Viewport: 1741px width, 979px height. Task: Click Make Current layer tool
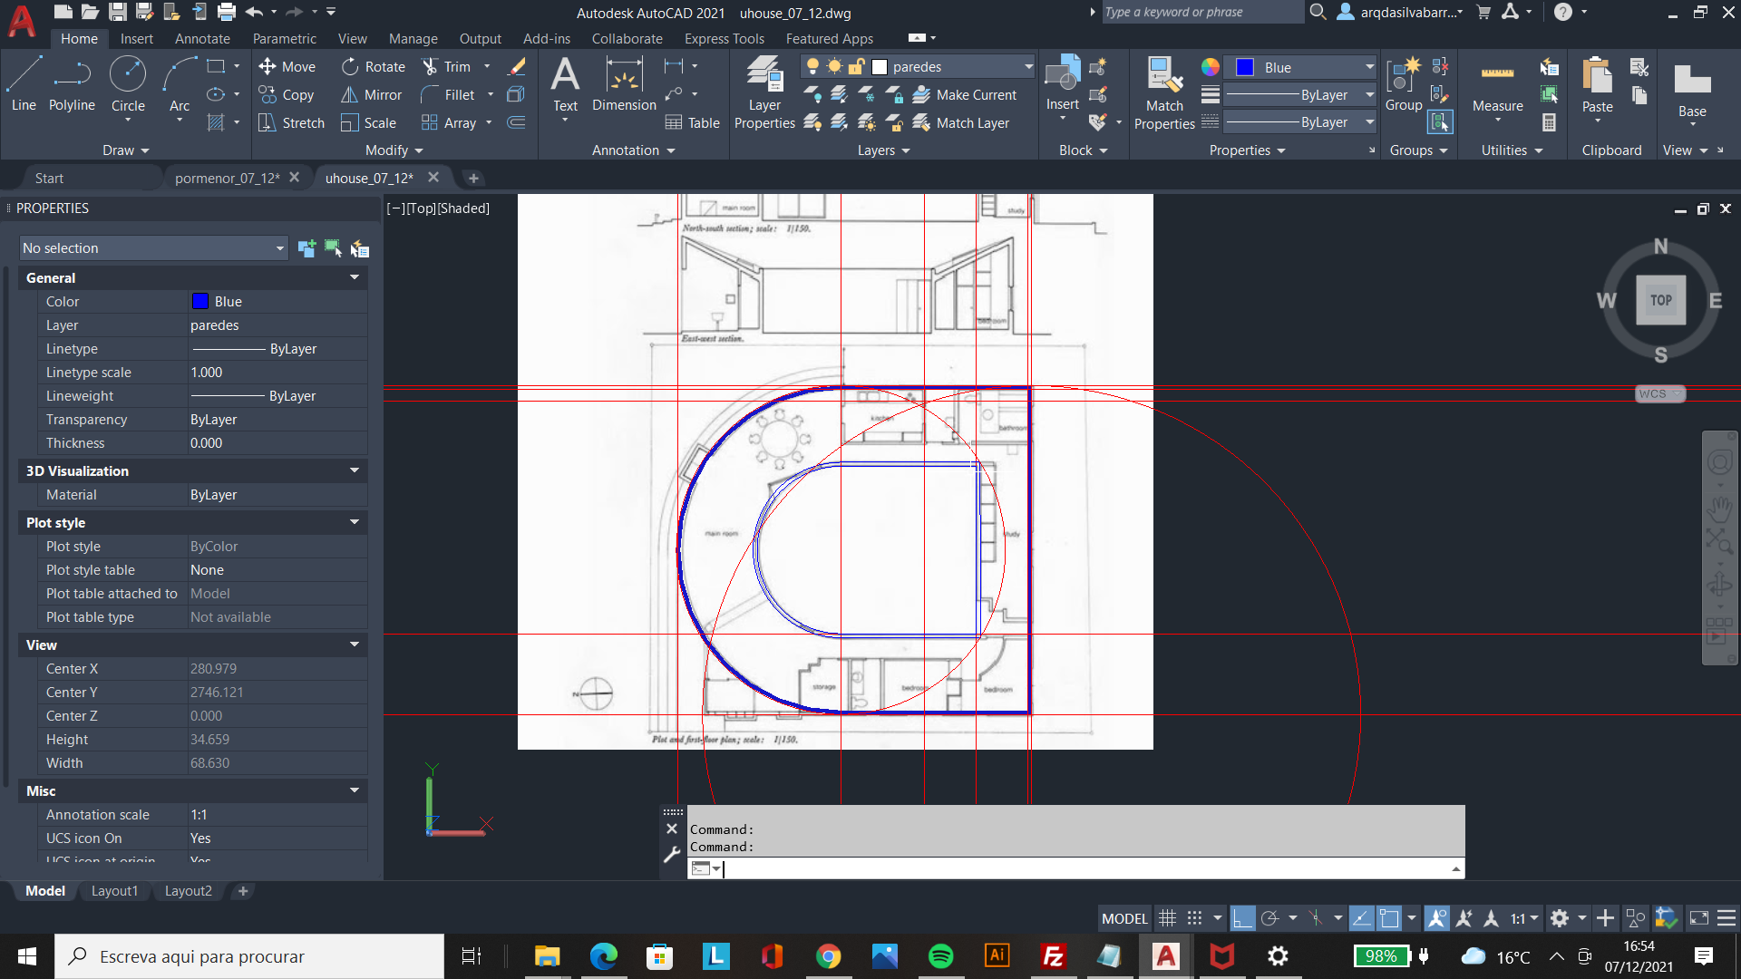point(965,94)
